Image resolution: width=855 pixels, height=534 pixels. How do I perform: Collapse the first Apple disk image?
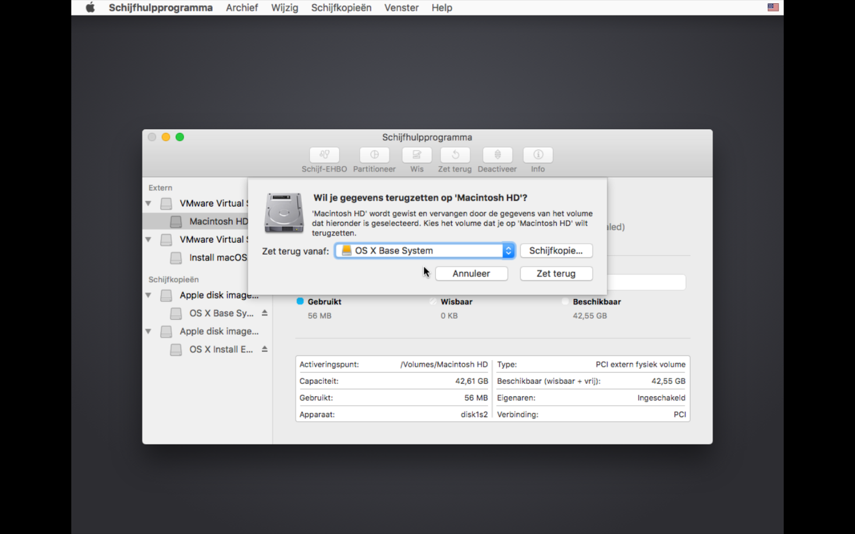pos(149,295)
